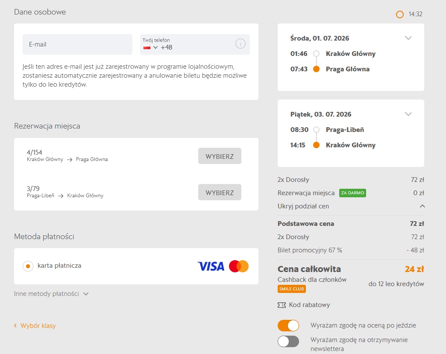446x354 pixels.
Task: Collapse Ukryj podział cen section
Action: click(422, 206)
